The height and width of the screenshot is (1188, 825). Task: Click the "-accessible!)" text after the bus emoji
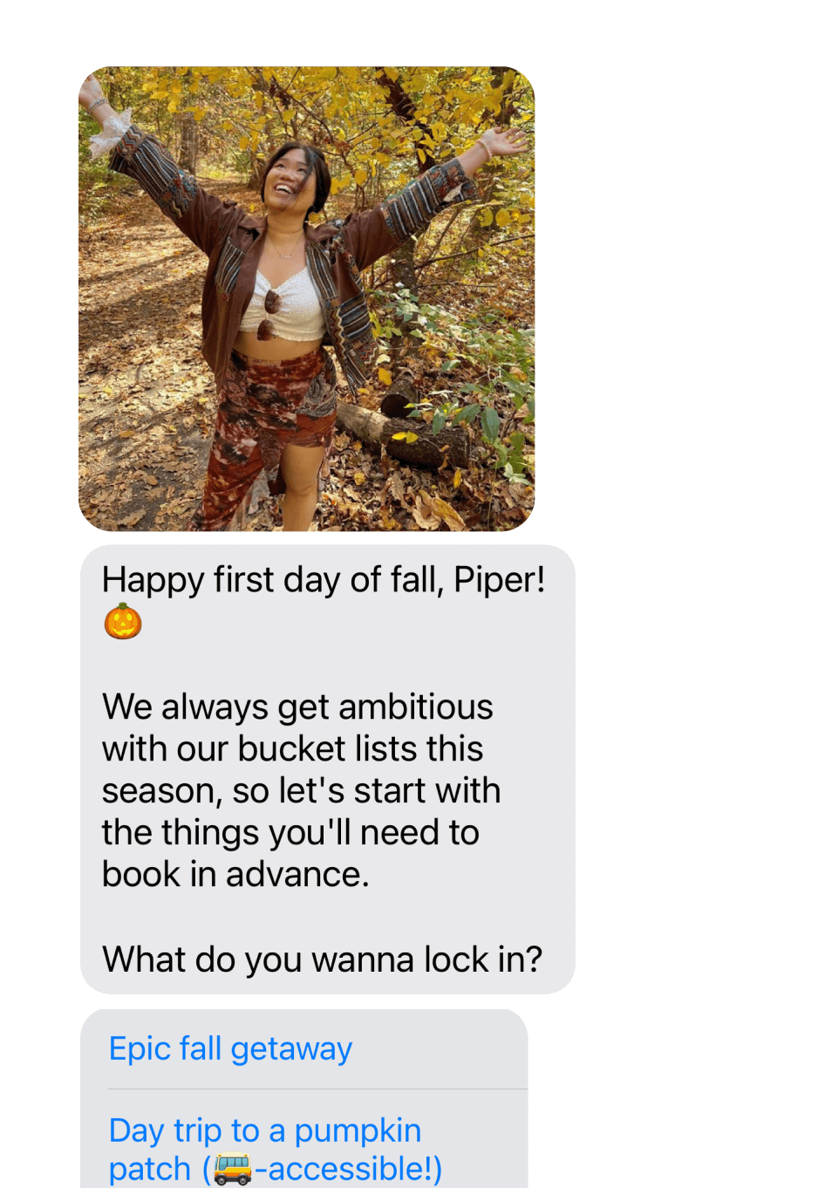coord(349,1169)
